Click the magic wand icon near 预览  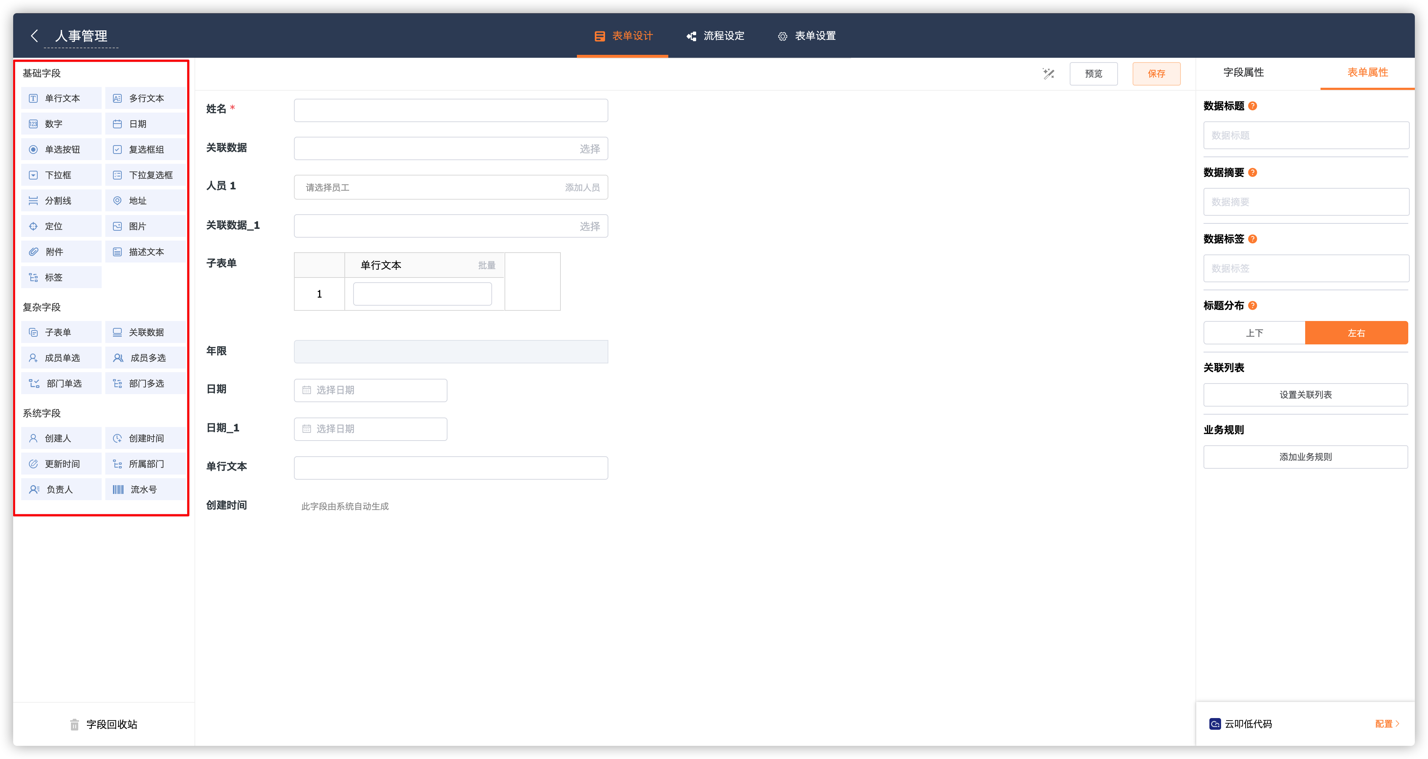[x=1048, y=74]
